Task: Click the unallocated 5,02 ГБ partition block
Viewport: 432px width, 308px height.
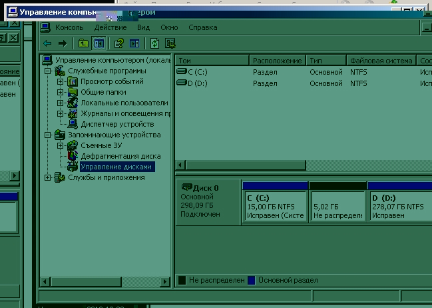Action: (x=337, y=207)
